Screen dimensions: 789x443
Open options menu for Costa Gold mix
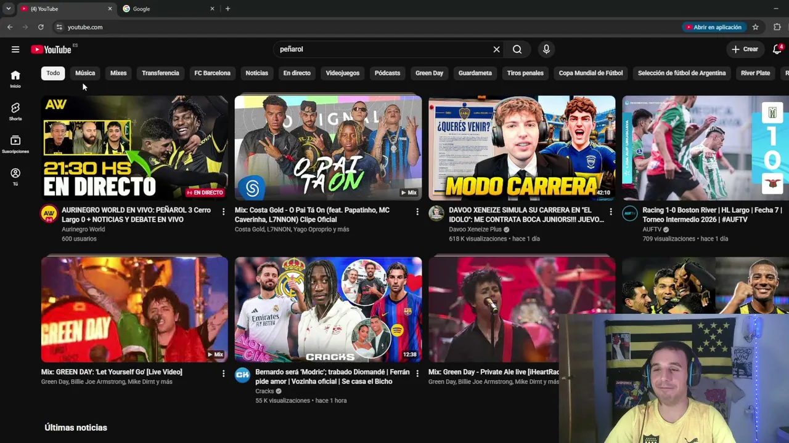point(417,212)
